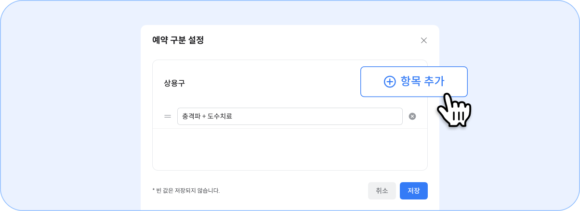Select the 상용구 section label
580x211 pixels.
(x=174, y=83)
